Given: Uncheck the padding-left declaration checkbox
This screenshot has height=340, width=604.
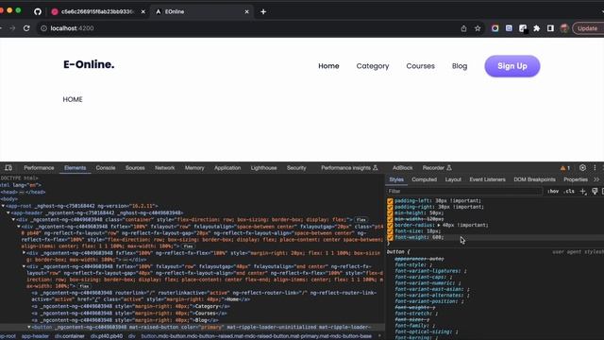Looking at the screenshot, I should (x=390, y=201).
